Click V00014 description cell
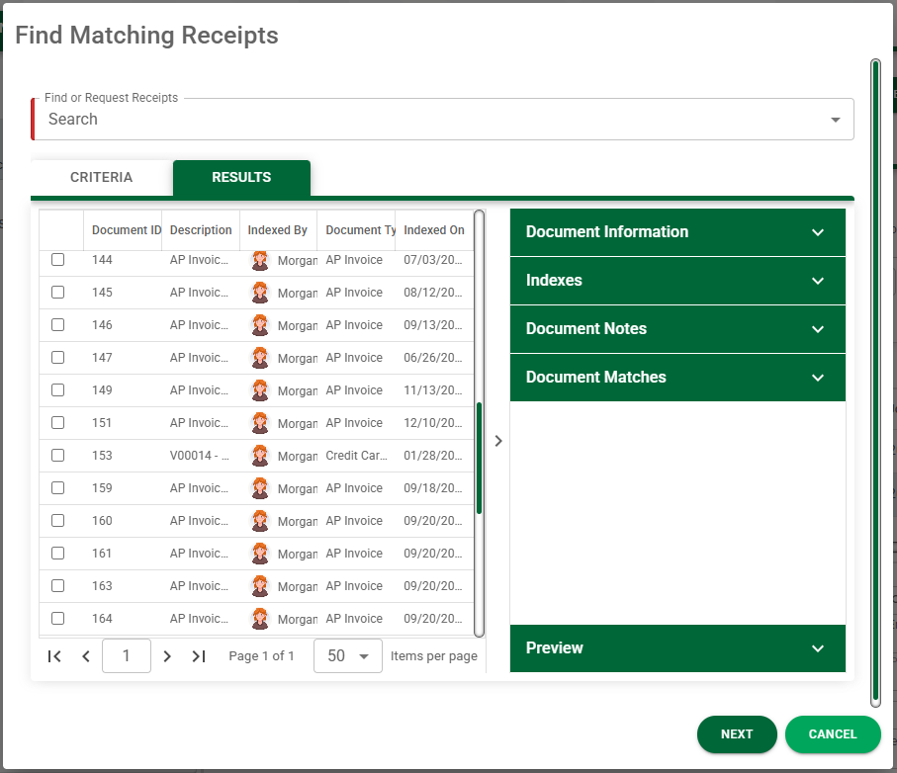The width and height of the screenshot is (897, 773). [x=200, y=456]
